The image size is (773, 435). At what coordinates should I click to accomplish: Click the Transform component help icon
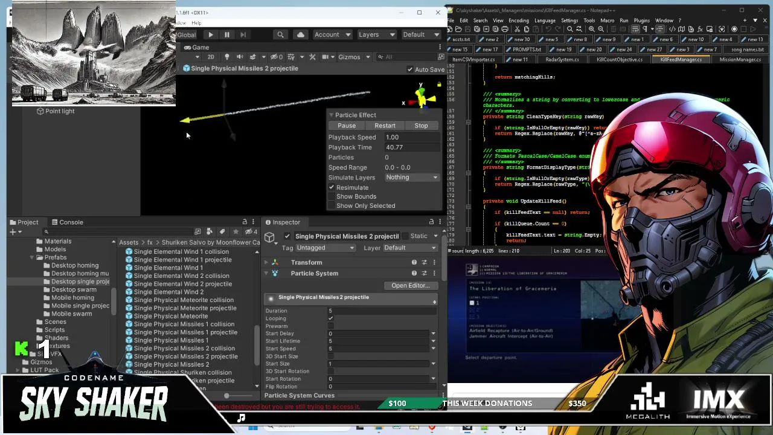[414, 262]
